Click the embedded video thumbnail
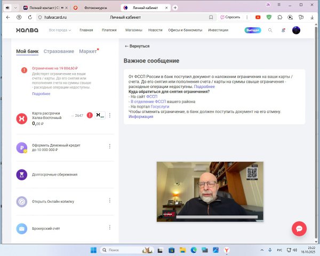Viewport: 320px width, 256px height. pos(210,191)
